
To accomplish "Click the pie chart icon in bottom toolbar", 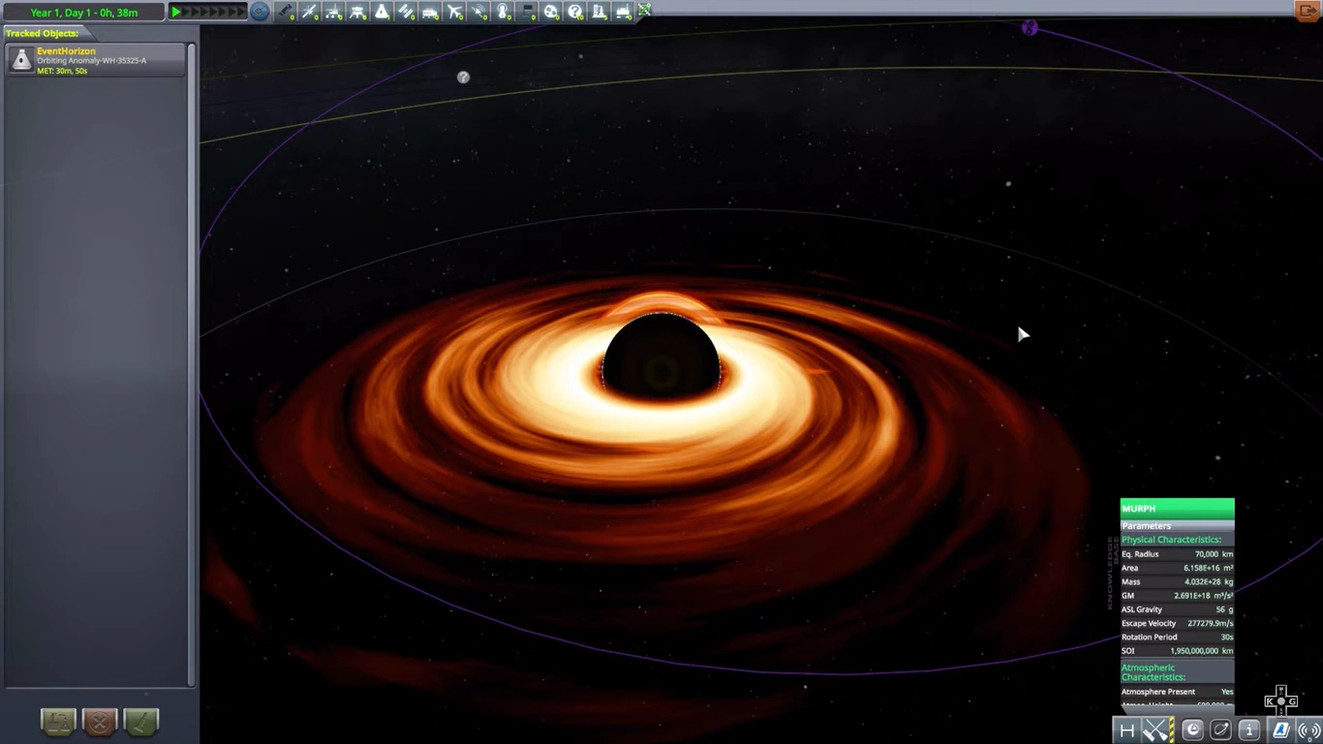I will coord(1193,730).
